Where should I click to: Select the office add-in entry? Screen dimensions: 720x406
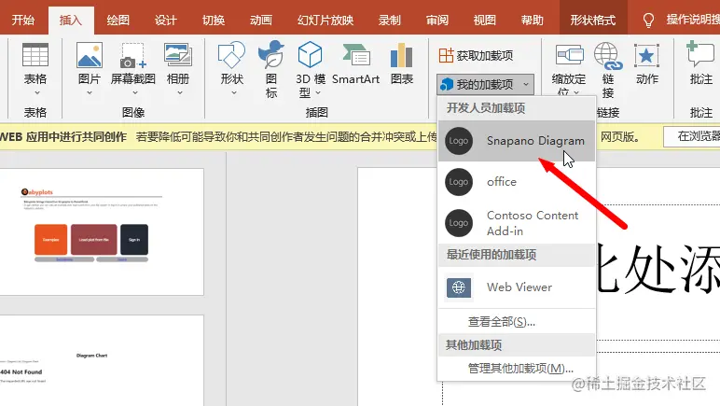(x=517, y=182)
